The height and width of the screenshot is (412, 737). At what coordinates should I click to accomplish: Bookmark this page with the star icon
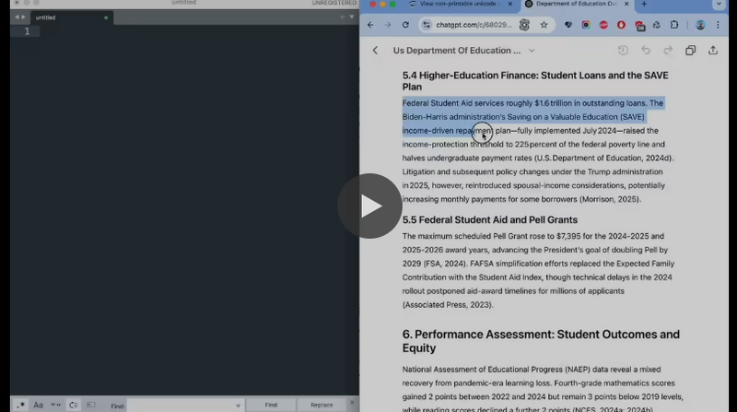coord(544,25)
